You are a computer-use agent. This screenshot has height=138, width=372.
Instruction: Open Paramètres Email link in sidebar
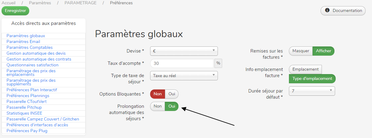[23, 42]
